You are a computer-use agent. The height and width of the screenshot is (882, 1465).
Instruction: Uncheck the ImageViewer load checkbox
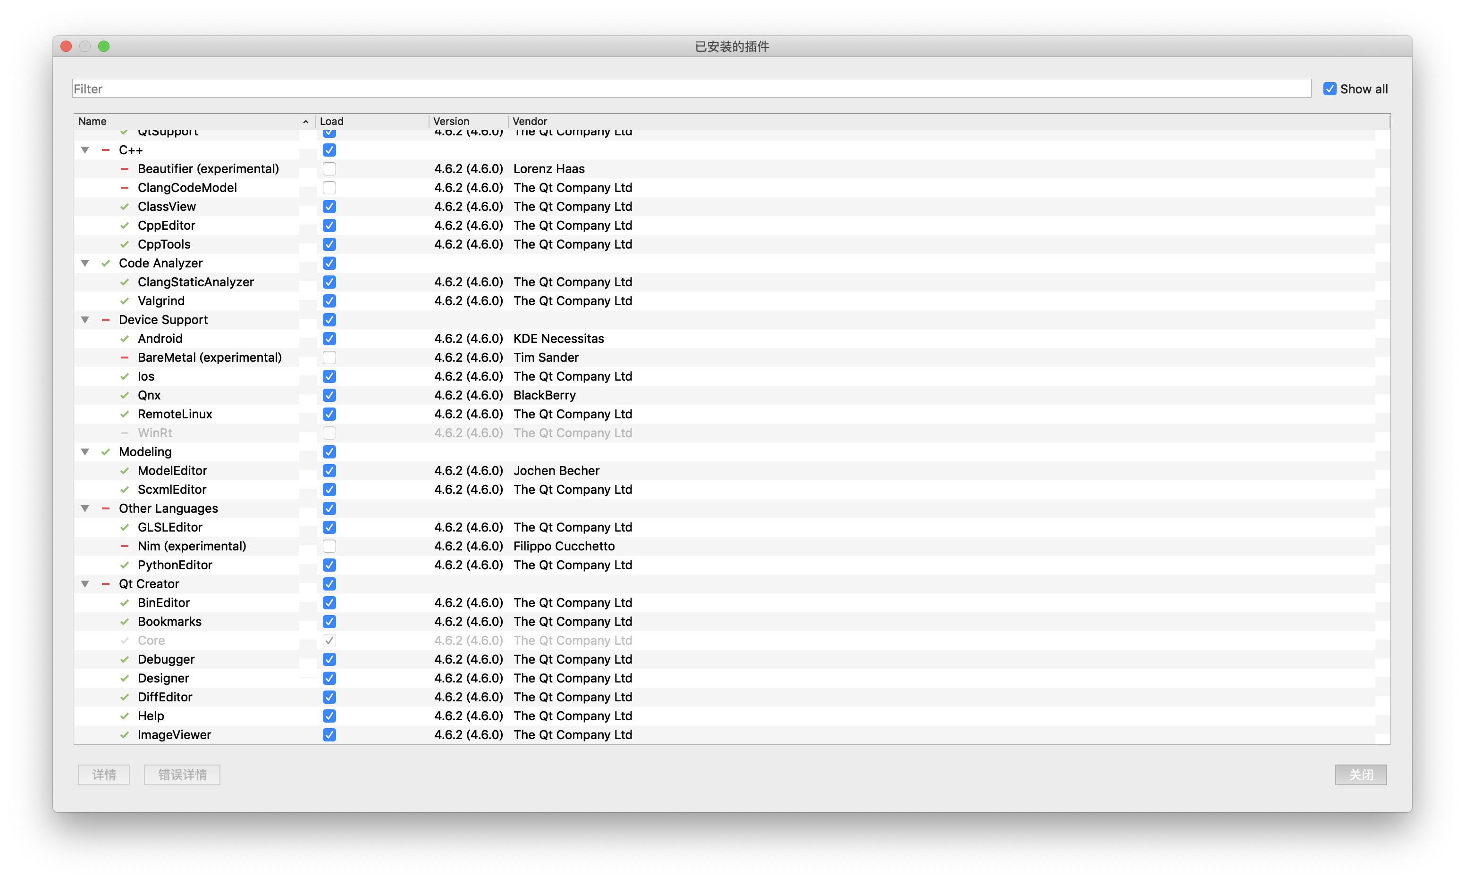tap(329, 735)
